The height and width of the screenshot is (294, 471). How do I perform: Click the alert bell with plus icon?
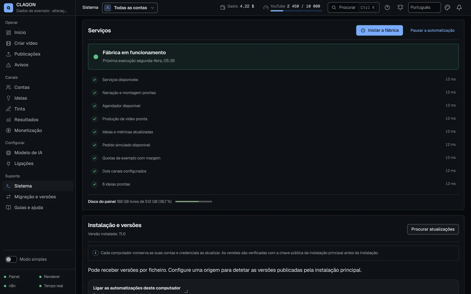tap(400, 8)
